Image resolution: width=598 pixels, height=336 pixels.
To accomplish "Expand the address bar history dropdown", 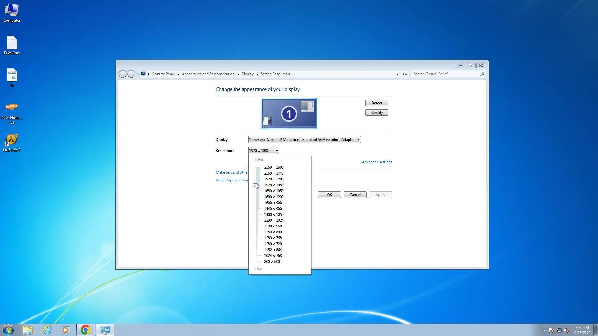I will pyautogui.click(x=398, y=74).
